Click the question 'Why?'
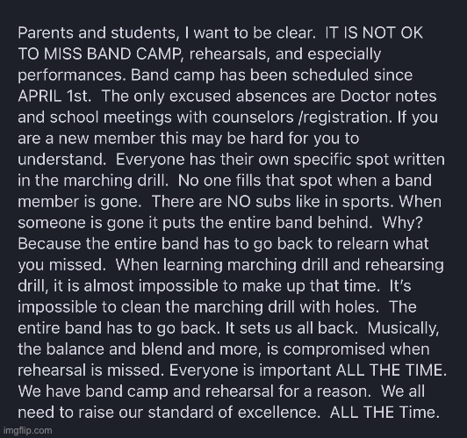The height and width of the screenshot is (438, 467). pyautogui.click(x=402, y=223)
